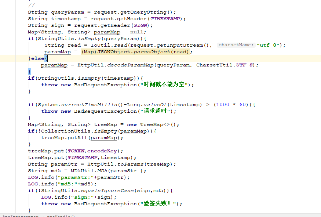Screen dimensions: 321x217
Task: Click the decodeParamMap method call
Action: 130,65
